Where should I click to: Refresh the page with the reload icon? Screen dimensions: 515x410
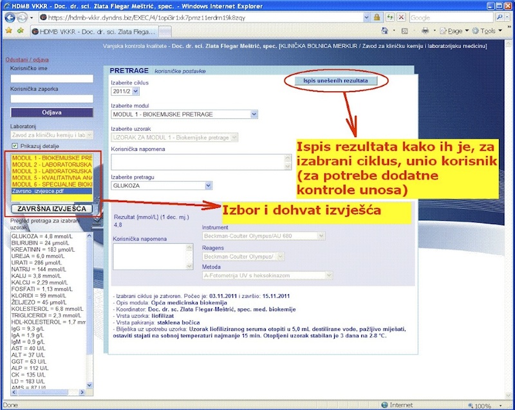[x=389, y=17]
